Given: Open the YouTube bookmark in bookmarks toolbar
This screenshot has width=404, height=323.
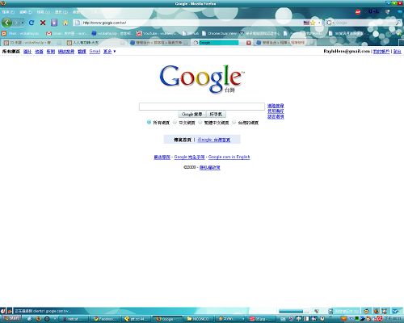Looking at the screenshot, I should click(156, 33).
